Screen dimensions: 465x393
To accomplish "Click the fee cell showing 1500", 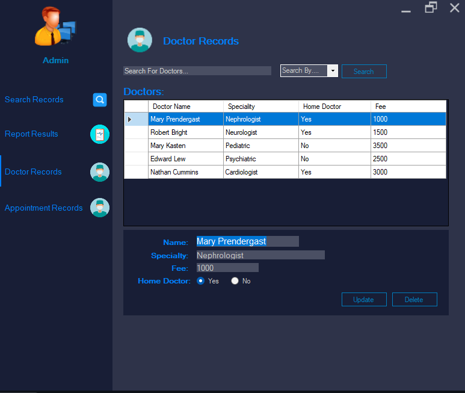I will tap(408, 132).
